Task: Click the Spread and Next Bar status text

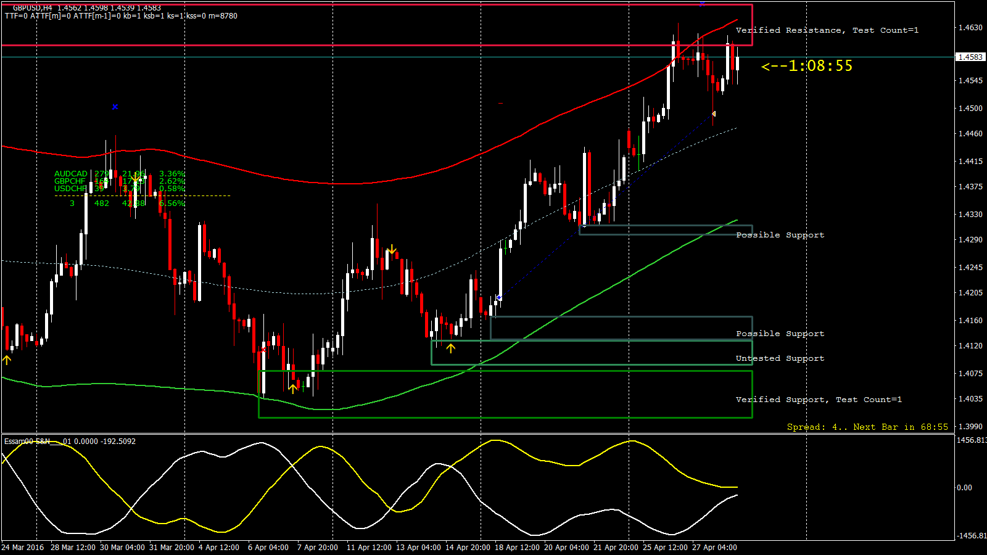Action: 867,427
